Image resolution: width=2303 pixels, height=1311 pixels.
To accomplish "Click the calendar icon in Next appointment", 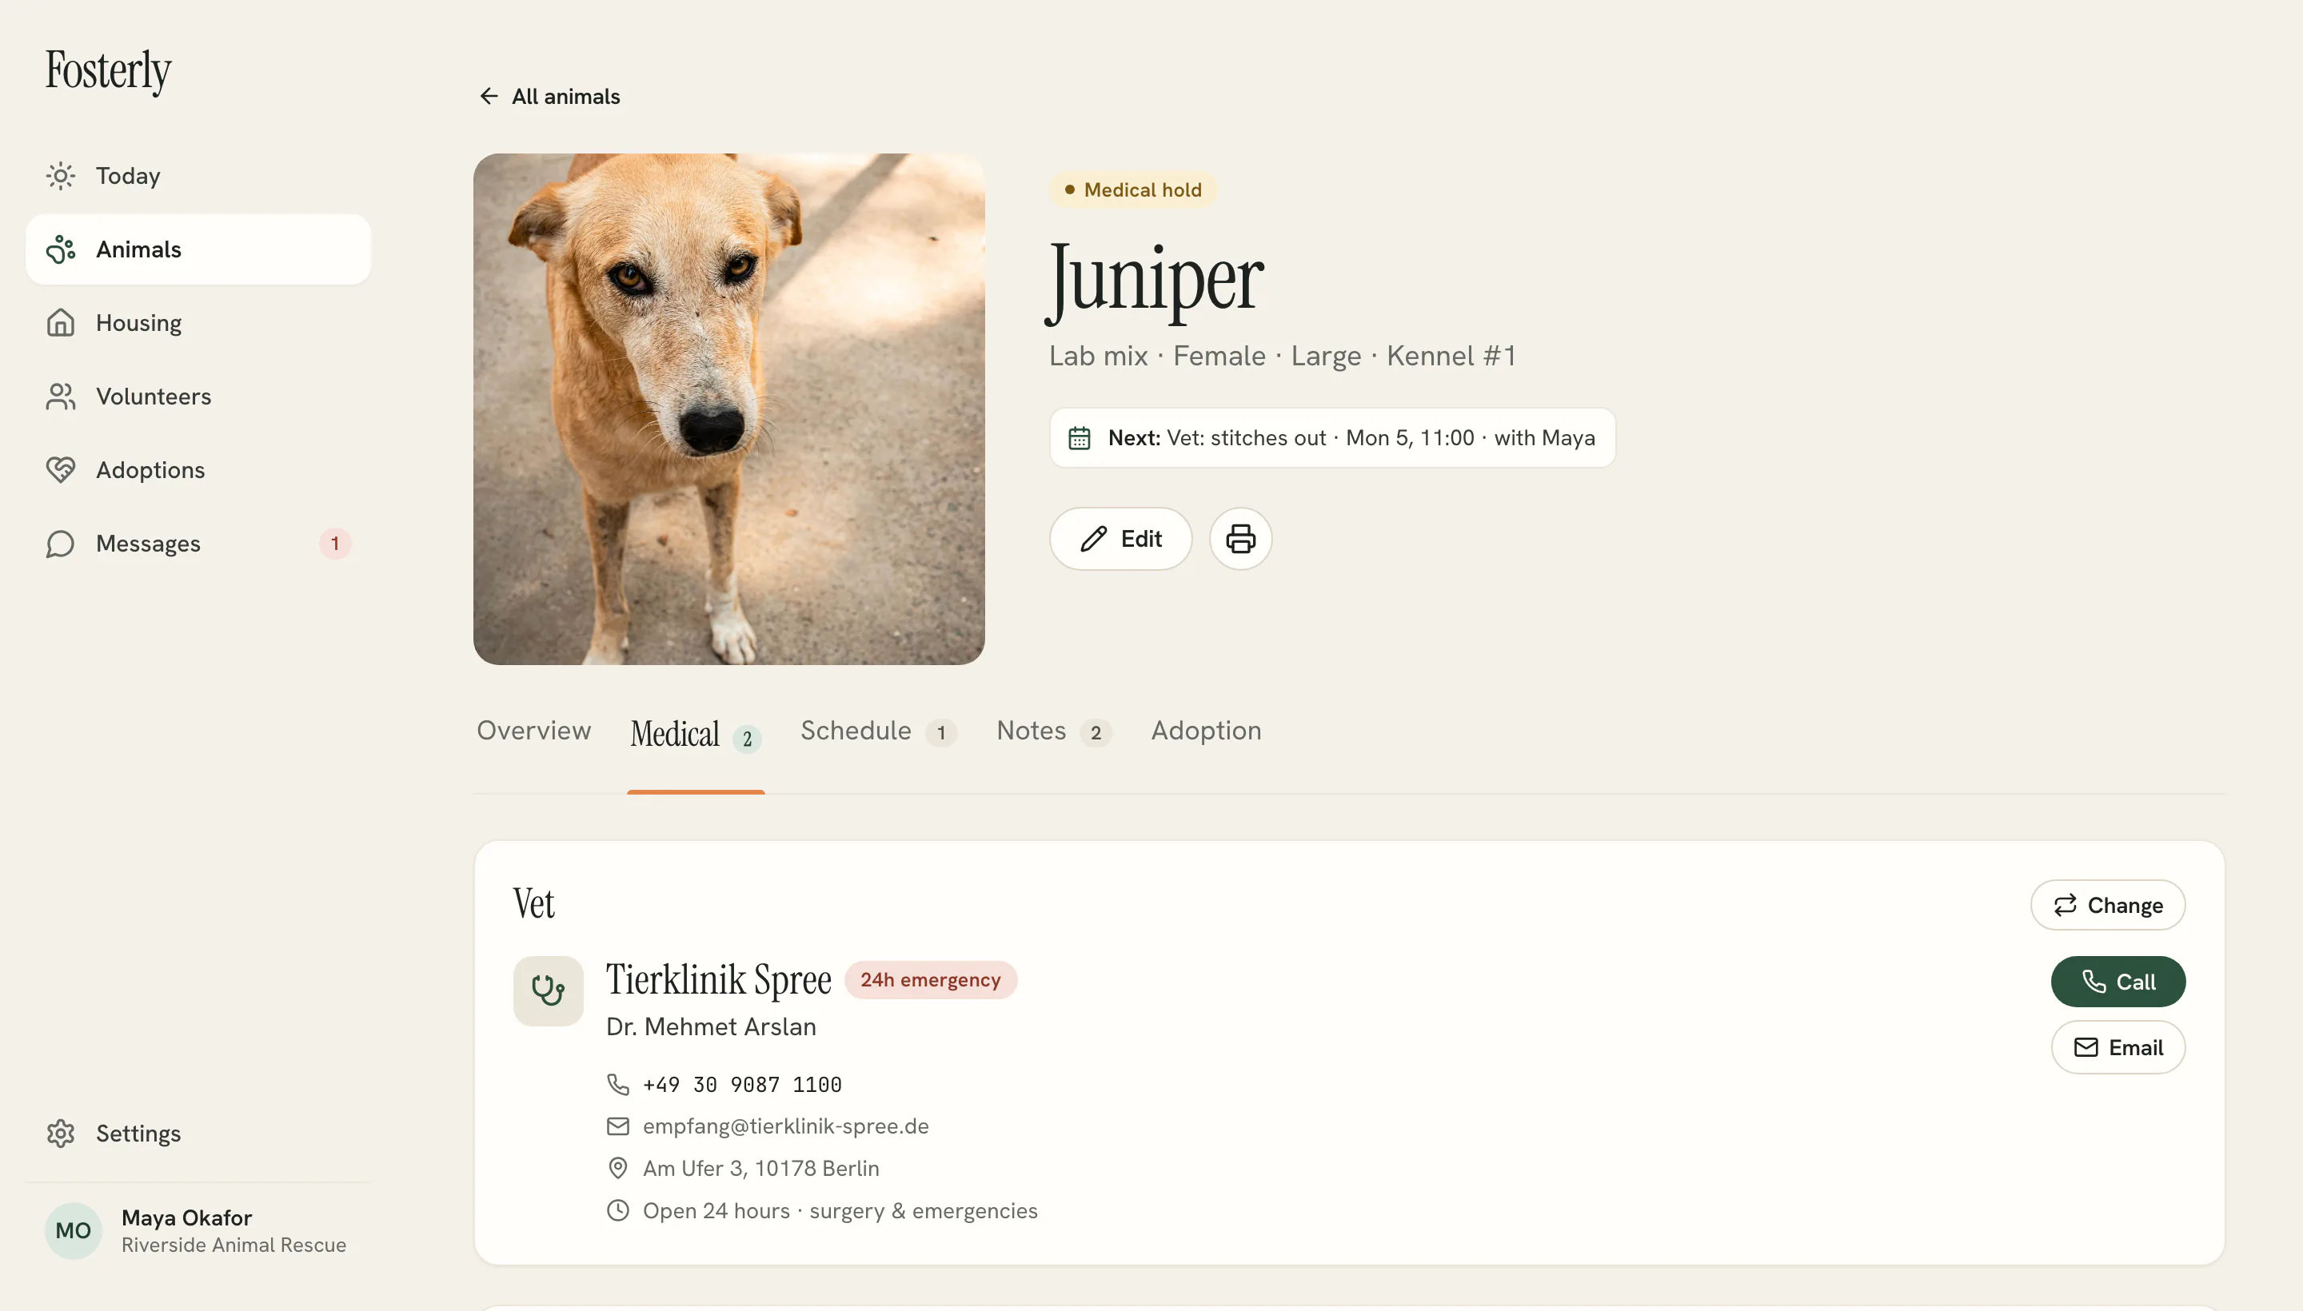I will [1079, 439].
